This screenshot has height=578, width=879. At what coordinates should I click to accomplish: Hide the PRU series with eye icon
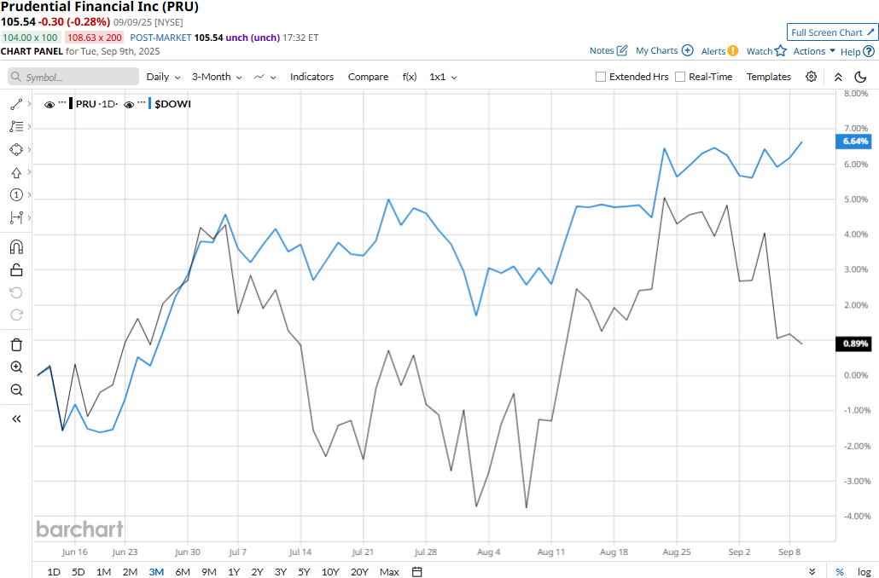pyautogui.click(x=49, y=104)
